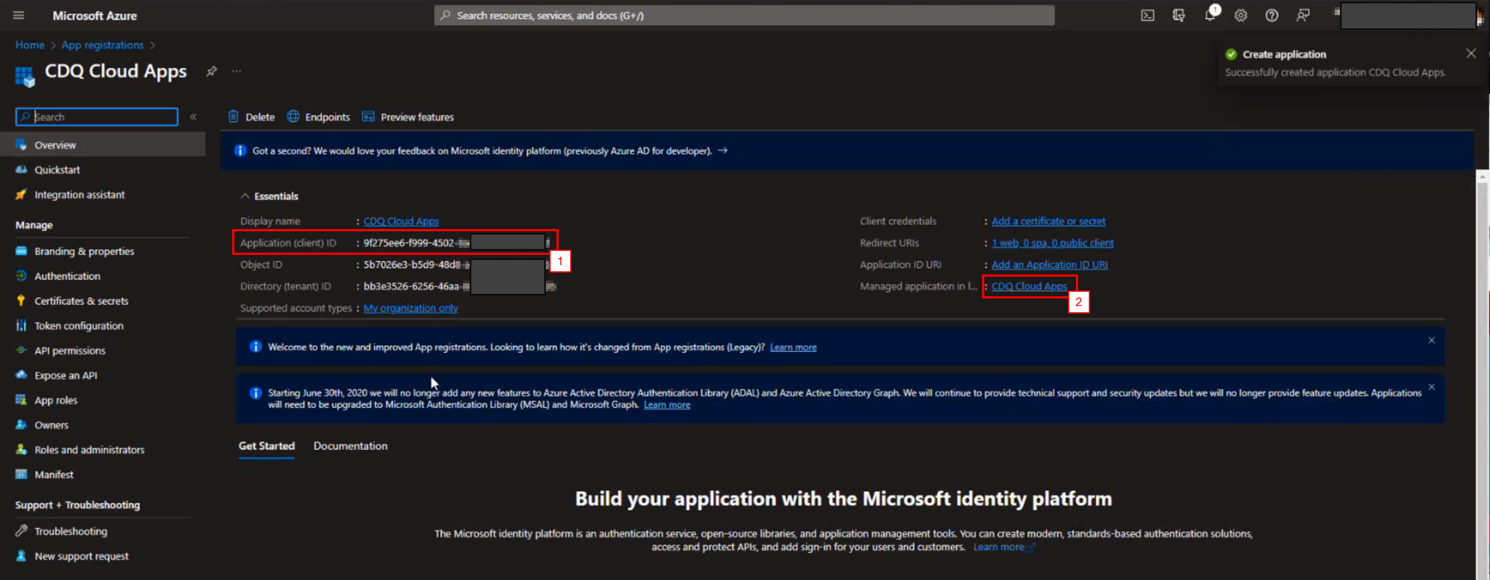Open managed application CDQ Cloud Apps link
Screen dimensions: 1490x580
click(x=1029, y=286)
